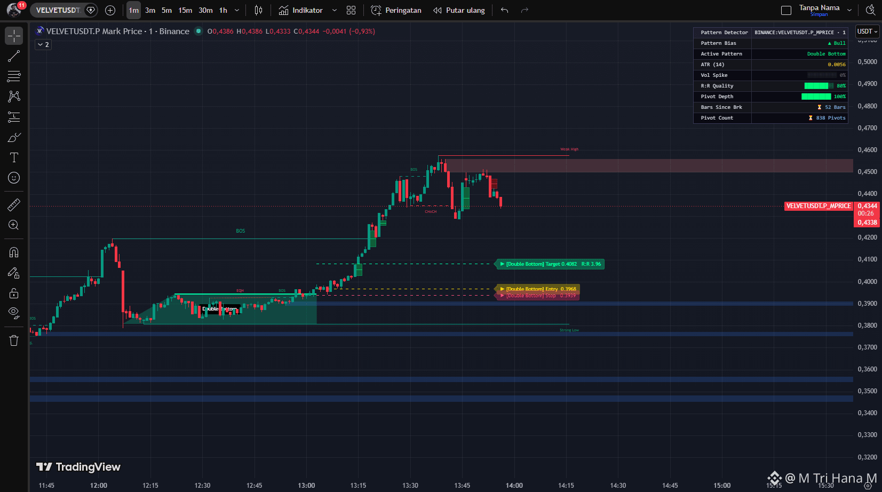
Task: Expand the timeframe list chevron
Action: coord(237,10)
